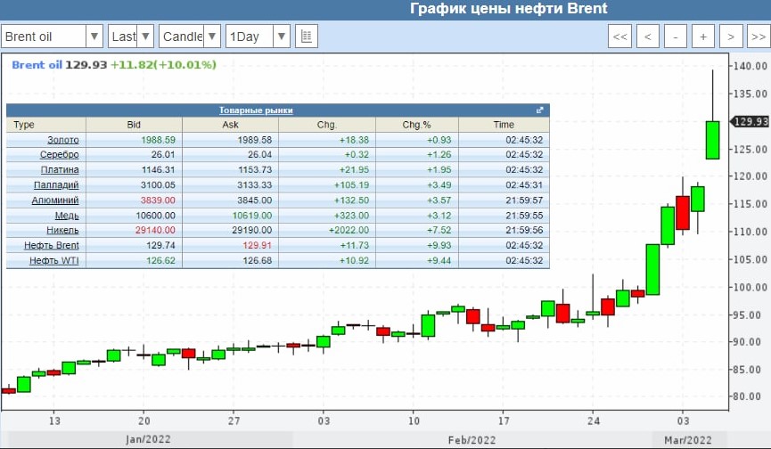Click the Никель commodity link

tap(62, 230)
